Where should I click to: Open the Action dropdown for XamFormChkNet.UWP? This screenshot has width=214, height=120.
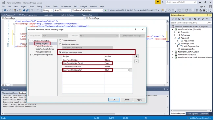click(x=131, y=70)
